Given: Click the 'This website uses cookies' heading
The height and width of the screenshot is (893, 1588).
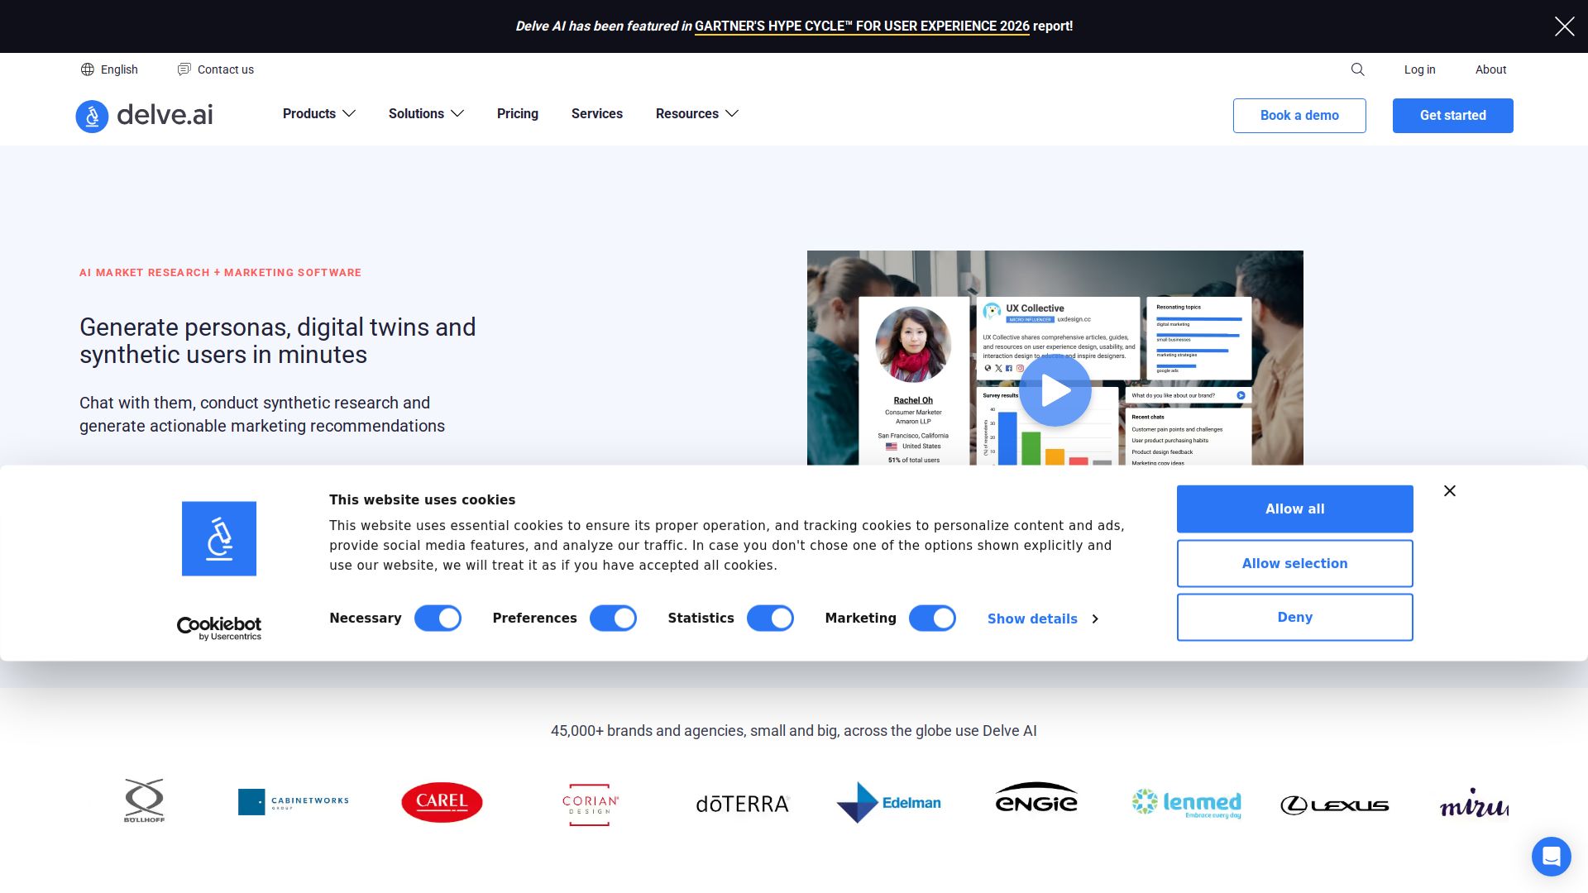Looking at the screenshot, I should (x=422, y=500).
